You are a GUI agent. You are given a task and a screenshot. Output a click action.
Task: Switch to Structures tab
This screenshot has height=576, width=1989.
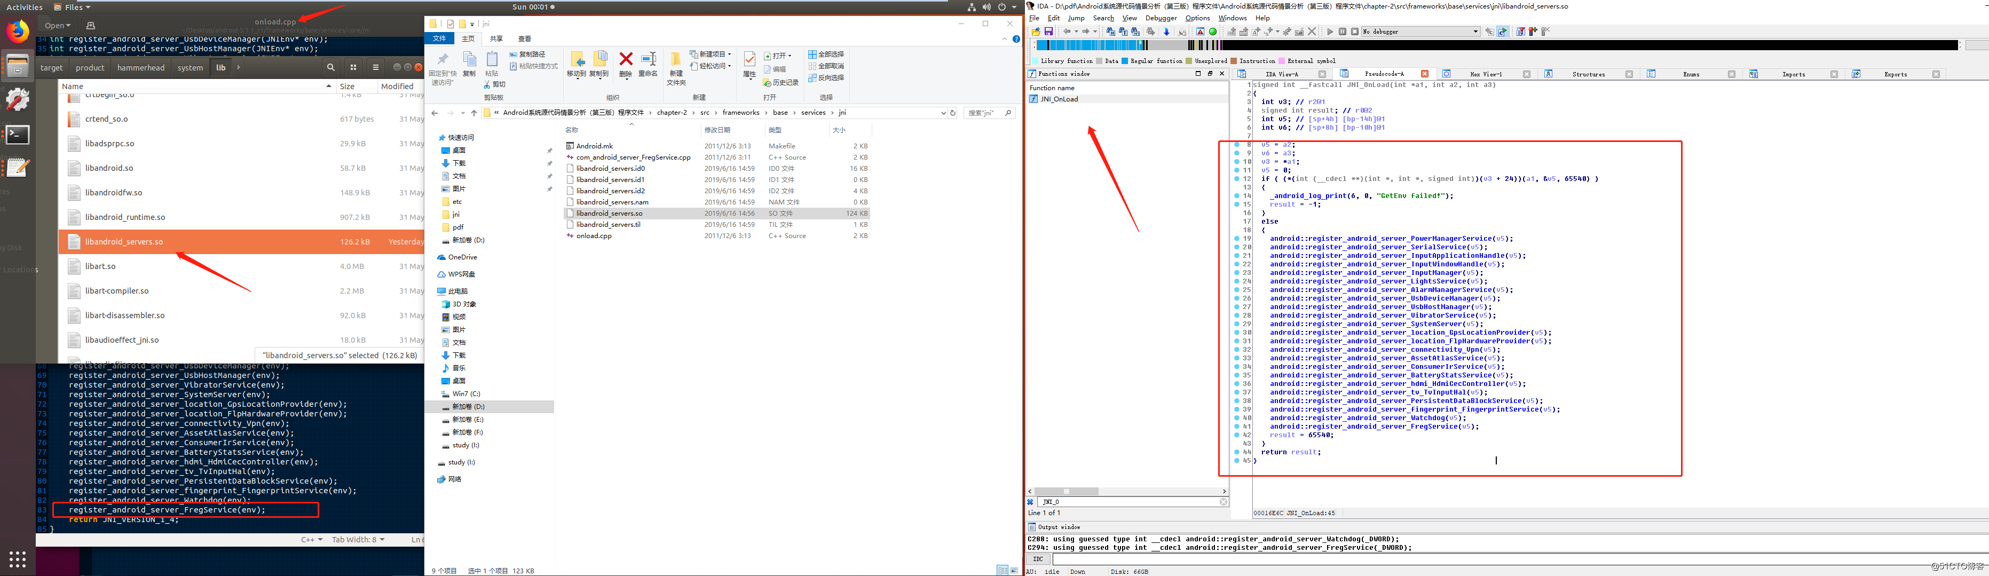tap(1588, 74)
